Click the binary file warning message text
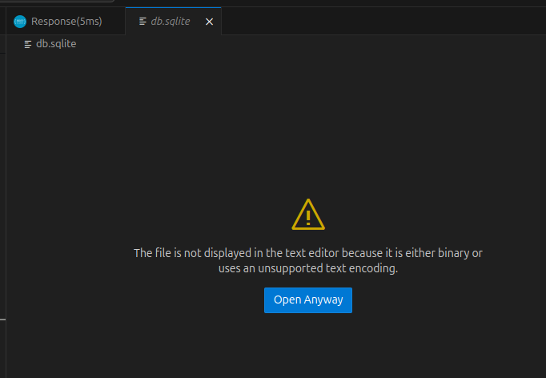This screenshot has height=378, width=546. click(x=307, y=260)
